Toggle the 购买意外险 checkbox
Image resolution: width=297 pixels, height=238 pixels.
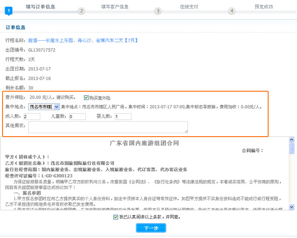tap(87, 98)
